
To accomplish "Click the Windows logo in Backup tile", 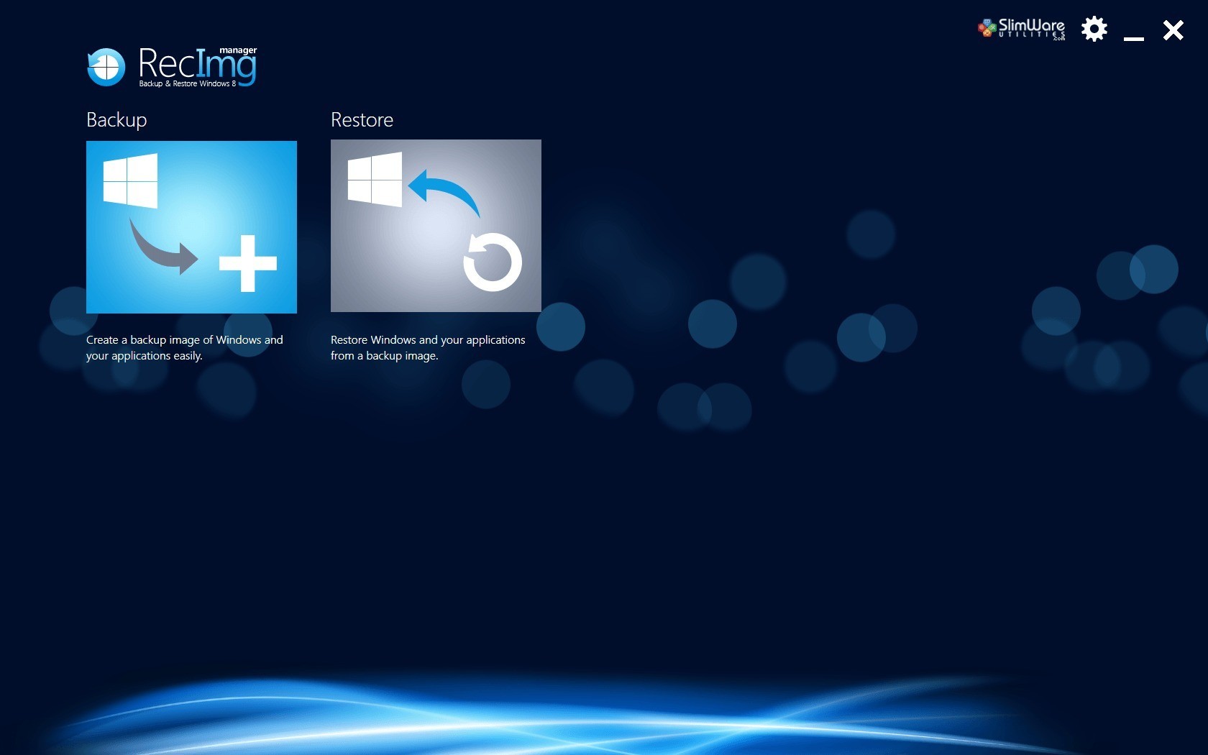I will 130,180.
